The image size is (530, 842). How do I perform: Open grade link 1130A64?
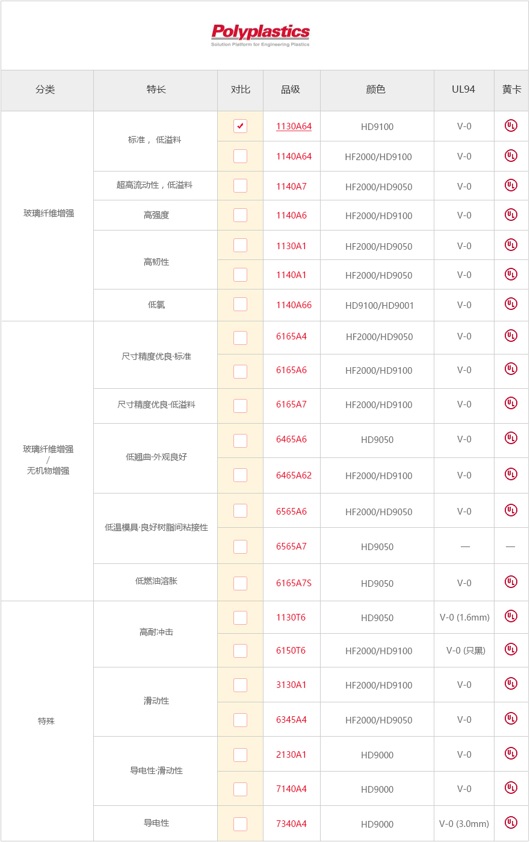pyautogui.click(x=294, y=126)
